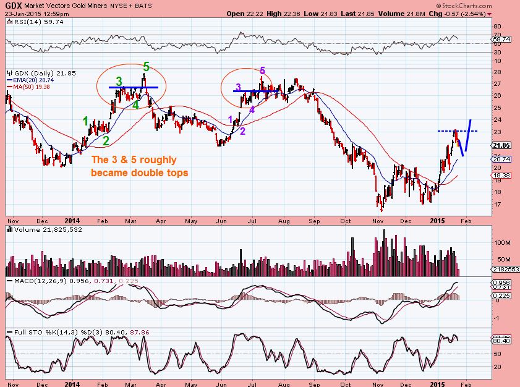Click the 50M label on volume axis
The image size is (520, 387).
pyautogui.click(x=503, y=259)
